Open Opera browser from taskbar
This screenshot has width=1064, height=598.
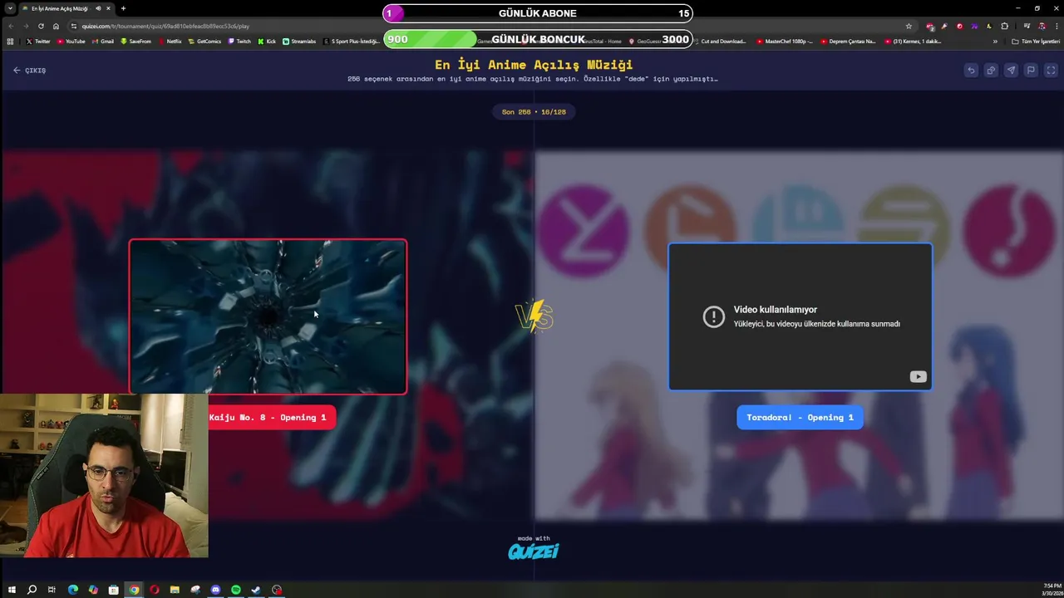(x=155, y=590)
